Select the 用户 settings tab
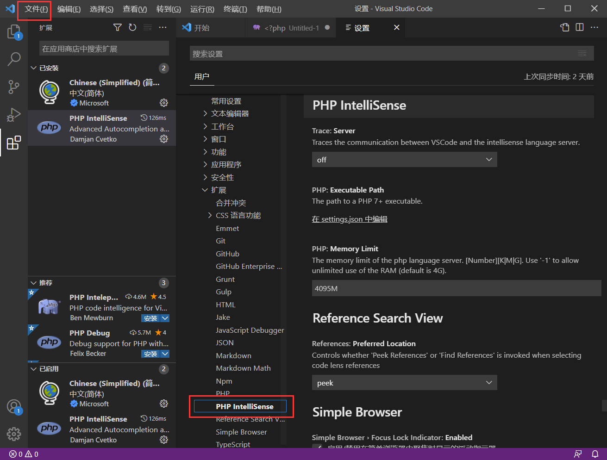607x460 pixels. pyautogui.click(x=202, y=76)
